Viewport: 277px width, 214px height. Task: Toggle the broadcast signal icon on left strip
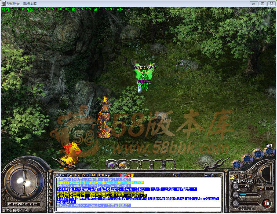coord(51,208)
